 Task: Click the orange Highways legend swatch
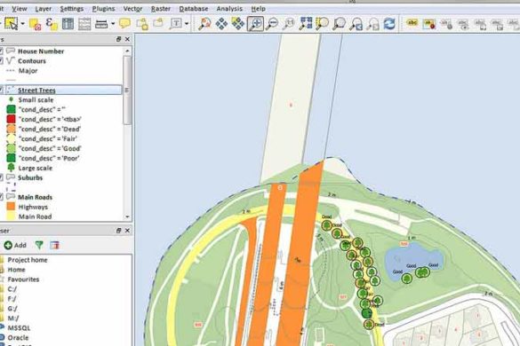(11, 207)
